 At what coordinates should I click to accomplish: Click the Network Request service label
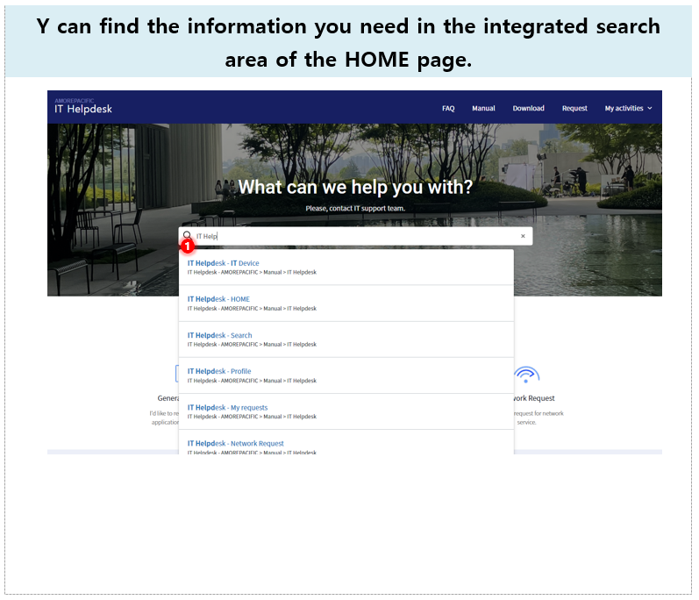(x=534, y=398)
